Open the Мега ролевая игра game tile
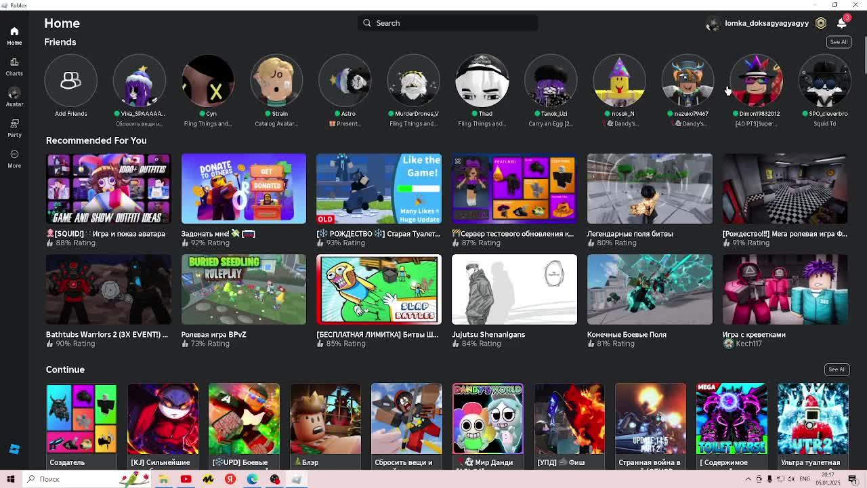The height and width of the screenshot is (488, 867). [785, 188]
